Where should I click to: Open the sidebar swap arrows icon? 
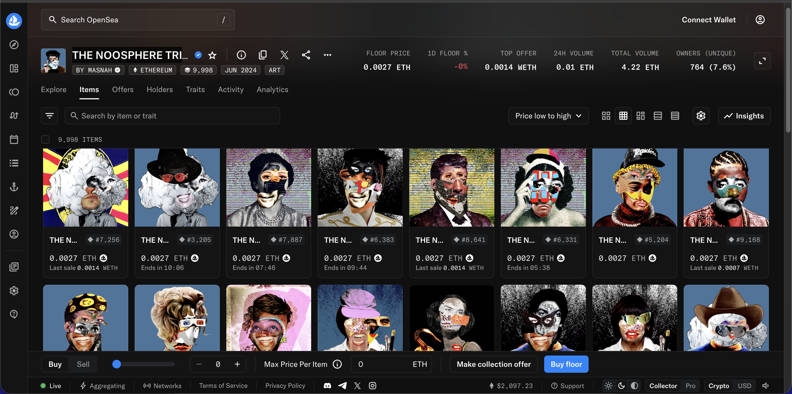14,116
